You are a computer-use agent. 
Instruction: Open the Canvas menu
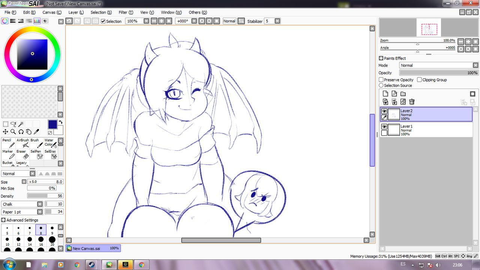52,12
